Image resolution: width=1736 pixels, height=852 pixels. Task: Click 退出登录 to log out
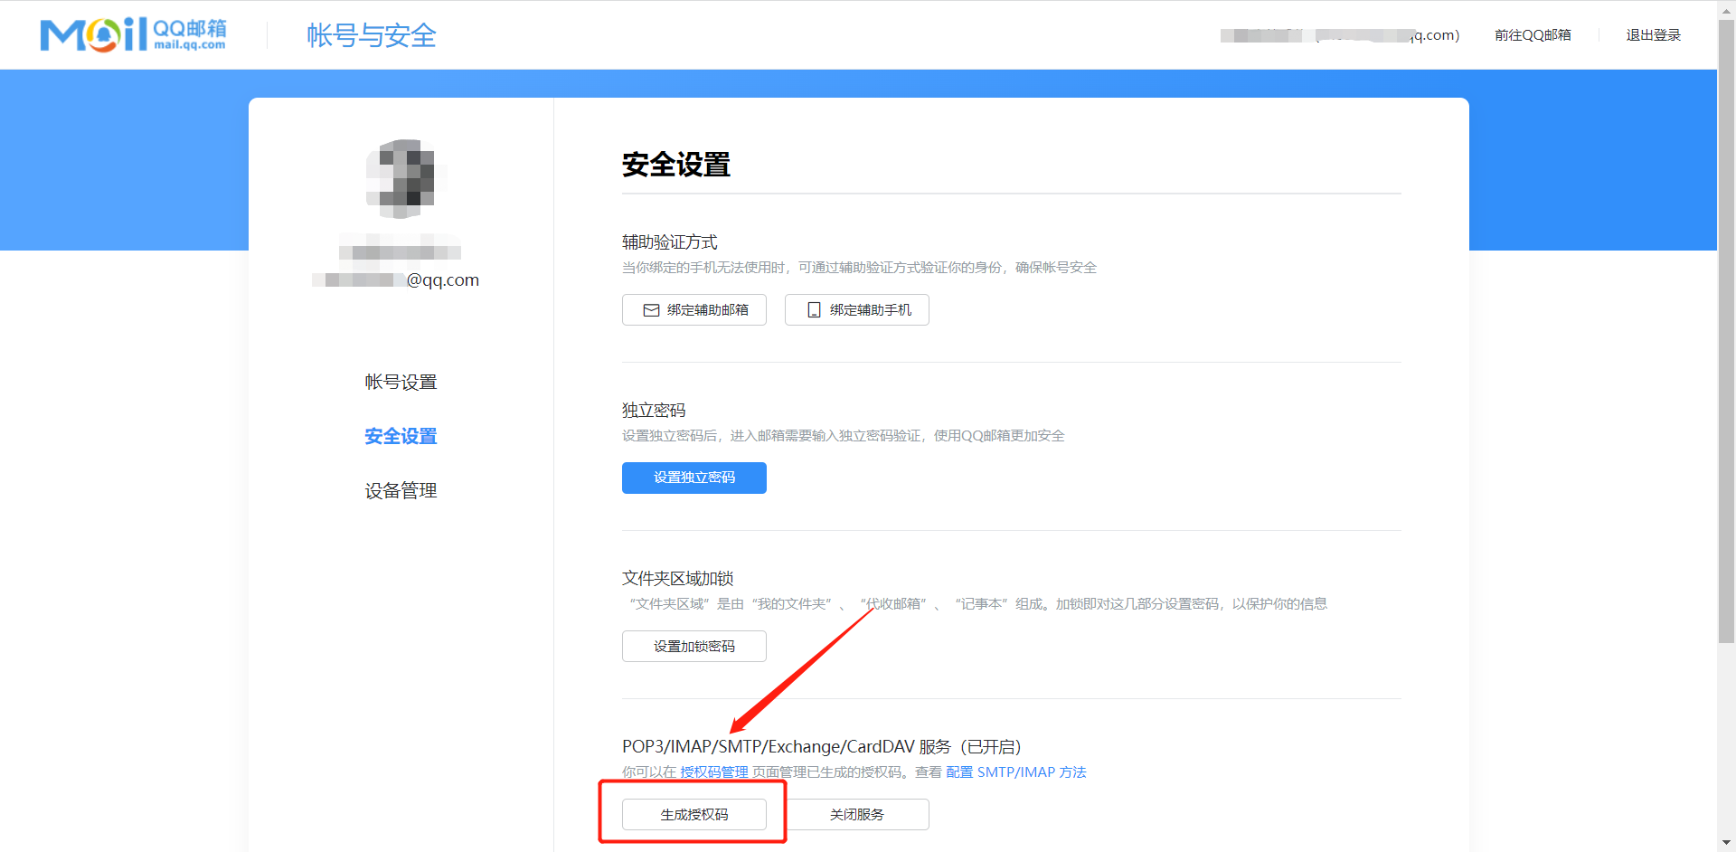(x=1653, y=35)
